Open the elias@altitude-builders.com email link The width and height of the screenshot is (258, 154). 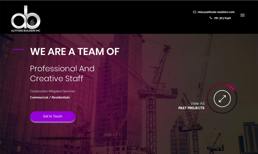pyautogui.click(x=216, y=12)
